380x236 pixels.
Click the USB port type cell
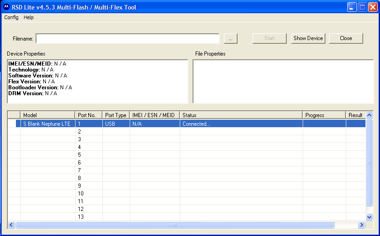[x=116, y=124]
